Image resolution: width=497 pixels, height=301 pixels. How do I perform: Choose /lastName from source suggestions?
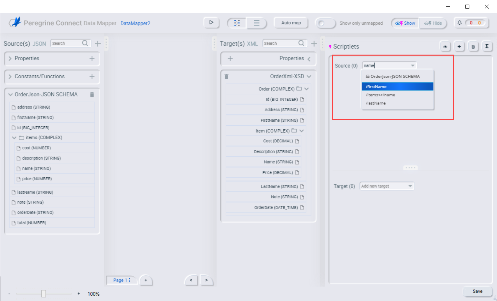point(397,103)
